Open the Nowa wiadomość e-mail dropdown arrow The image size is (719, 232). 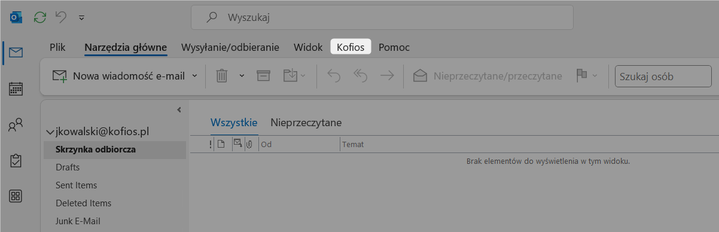194,76
